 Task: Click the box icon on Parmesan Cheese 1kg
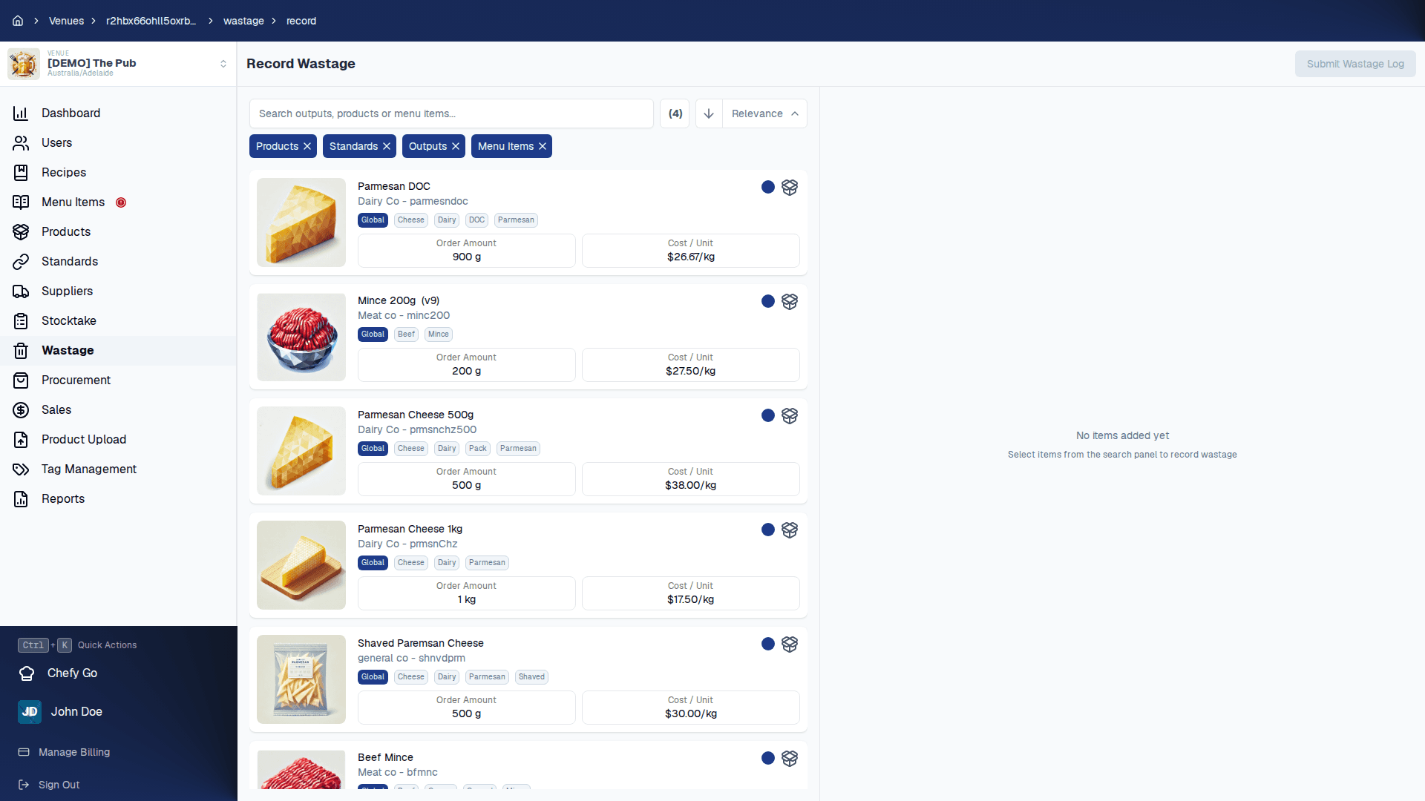(x=790, y=530)
